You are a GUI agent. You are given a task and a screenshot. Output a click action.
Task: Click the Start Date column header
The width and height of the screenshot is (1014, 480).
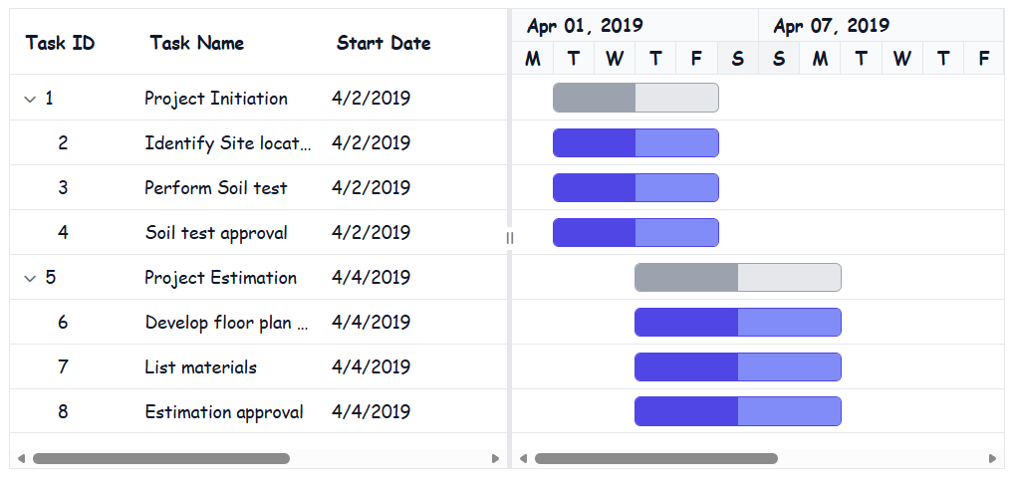(383, 44)
